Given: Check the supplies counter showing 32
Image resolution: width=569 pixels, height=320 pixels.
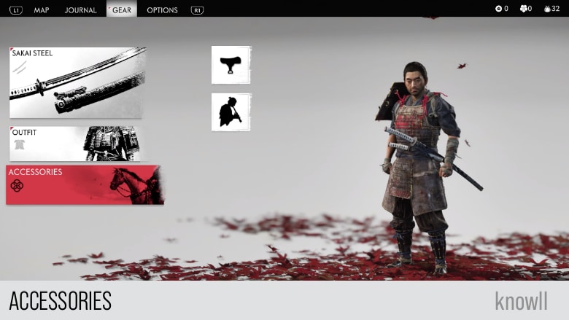Looking at the screenshot, I should pos(551,9).
